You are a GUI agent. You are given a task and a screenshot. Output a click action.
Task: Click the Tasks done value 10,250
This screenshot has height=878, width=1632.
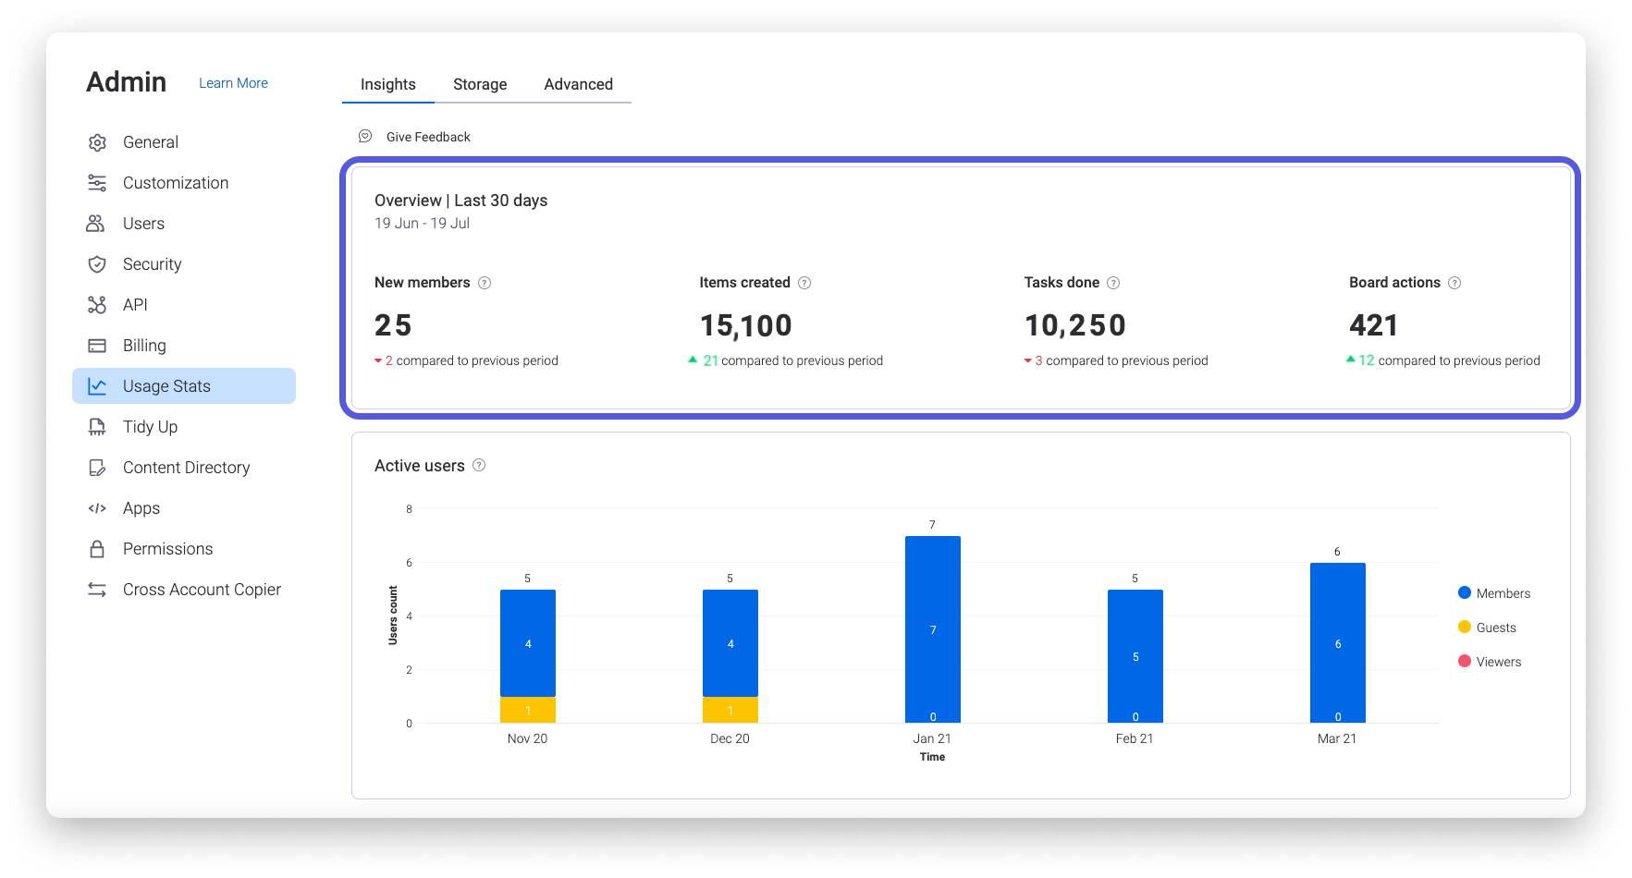click(x=1075, y=325)
